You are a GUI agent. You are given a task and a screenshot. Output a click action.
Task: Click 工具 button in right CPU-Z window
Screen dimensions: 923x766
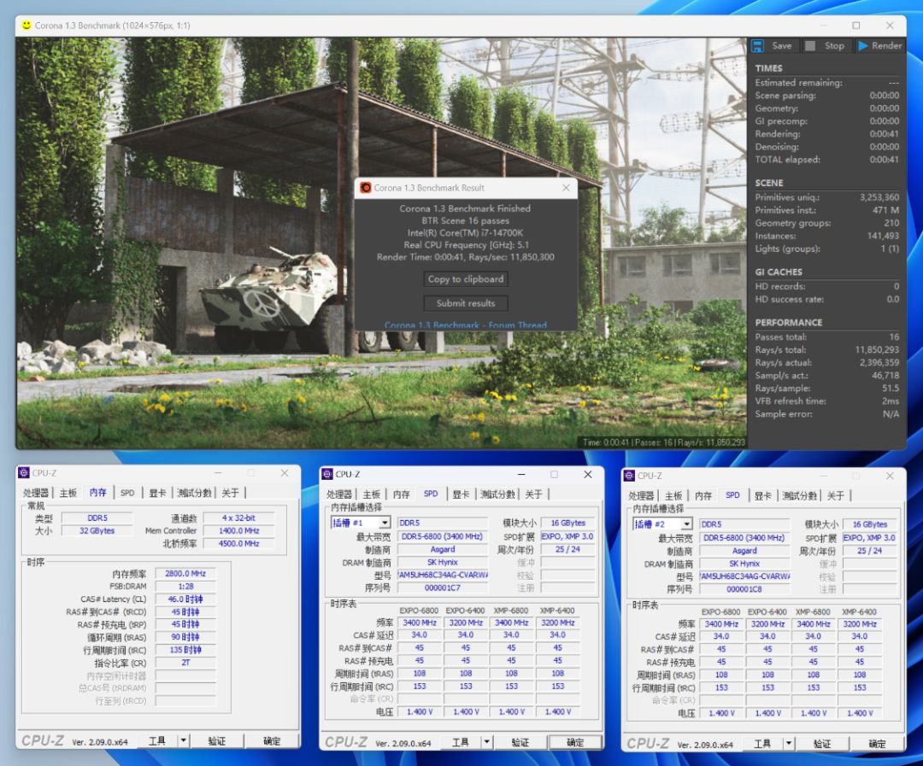click(x=762, y=744)
